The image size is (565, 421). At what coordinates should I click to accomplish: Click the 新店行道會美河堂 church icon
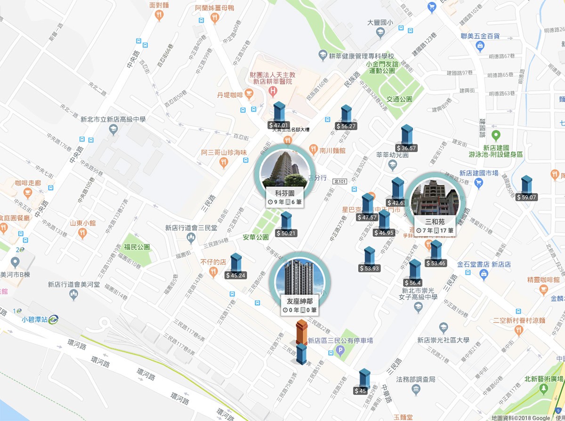(73, 295)
